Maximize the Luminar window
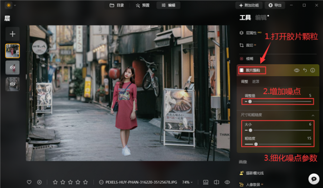 [x=304, y=5]
